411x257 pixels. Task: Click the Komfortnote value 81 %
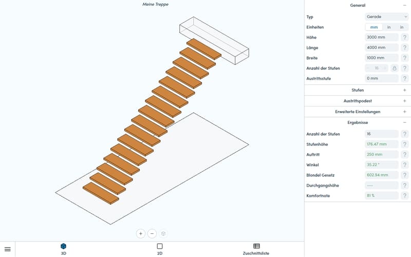pos(382,195)
